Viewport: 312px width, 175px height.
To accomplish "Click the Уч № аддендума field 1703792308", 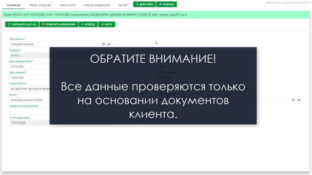I will 29,123.
